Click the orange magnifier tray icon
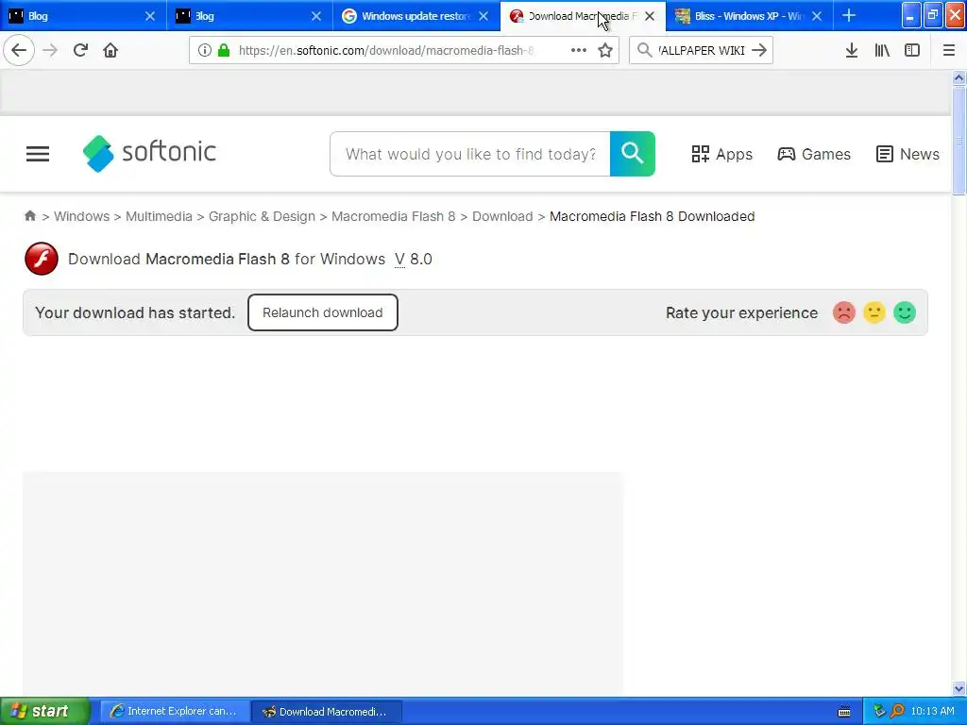 point(897,712)
